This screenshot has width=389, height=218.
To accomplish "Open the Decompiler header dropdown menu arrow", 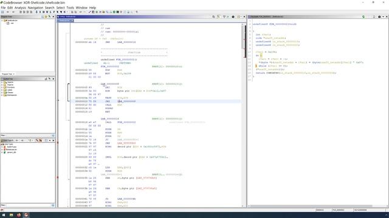I will 383,16.
